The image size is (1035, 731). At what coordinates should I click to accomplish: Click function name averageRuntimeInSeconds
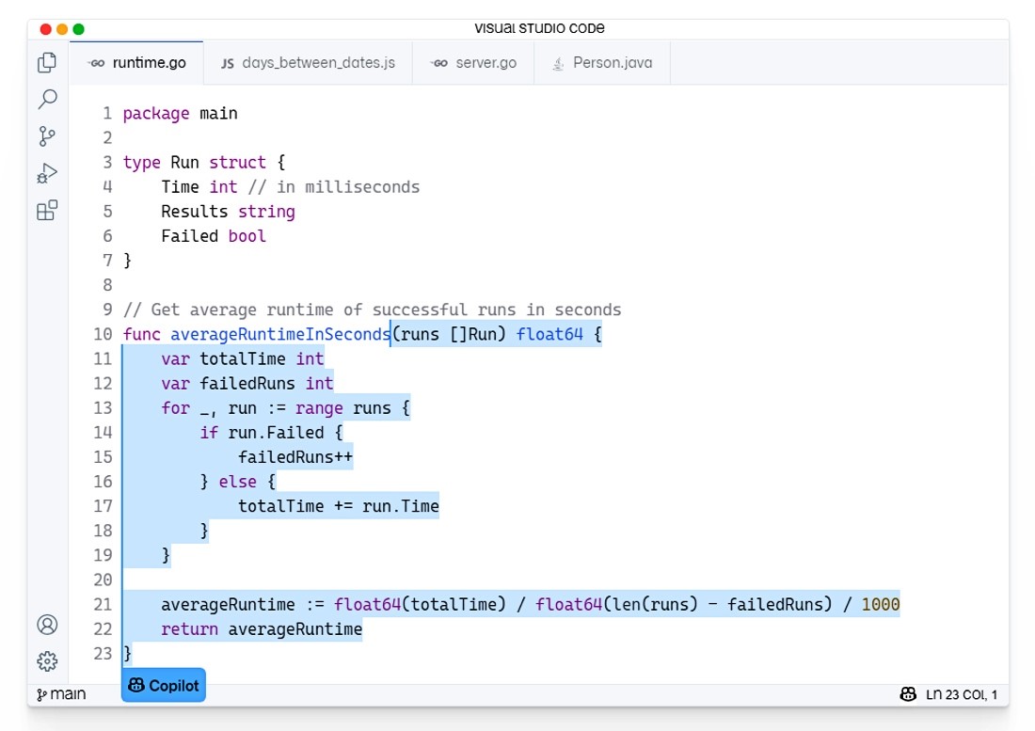(x=280, y=335)
